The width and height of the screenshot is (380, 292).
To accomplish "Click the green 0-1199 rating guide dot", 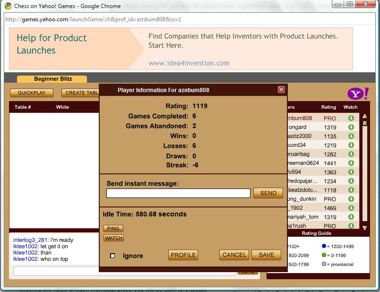I will 324,255.
